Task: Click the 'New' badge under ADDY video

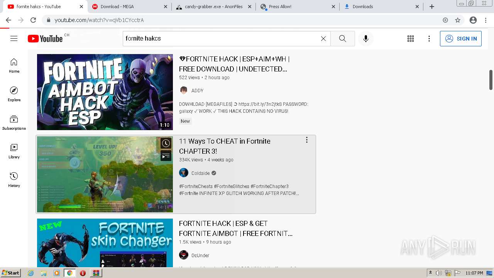Action: (185, 121)
